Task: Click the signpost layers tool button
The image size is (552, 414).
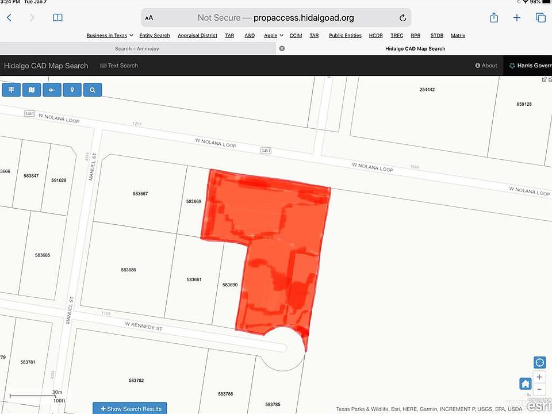Action: [x=11, y=90]
